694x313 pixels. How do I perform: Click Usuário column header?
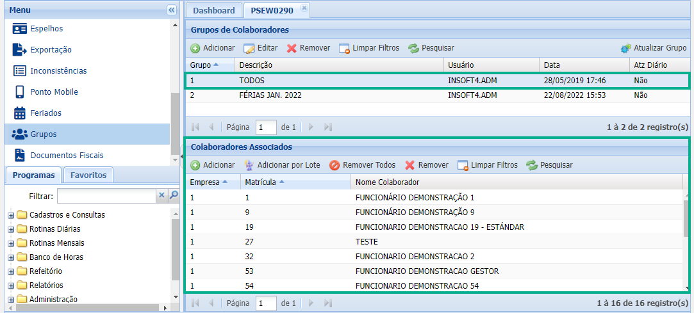coord(492,65)
